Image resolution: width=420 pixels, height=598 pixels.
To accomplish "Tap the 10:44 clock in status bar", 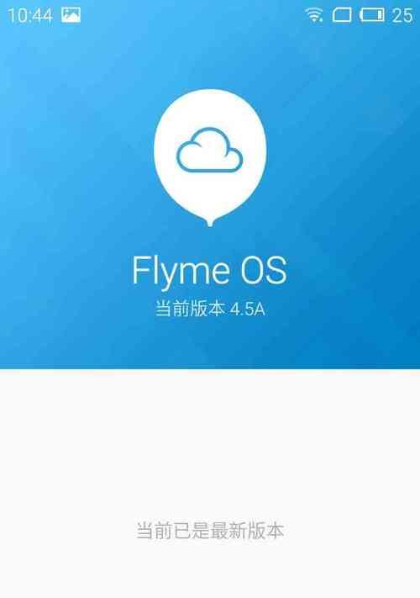I will (29, 16).
